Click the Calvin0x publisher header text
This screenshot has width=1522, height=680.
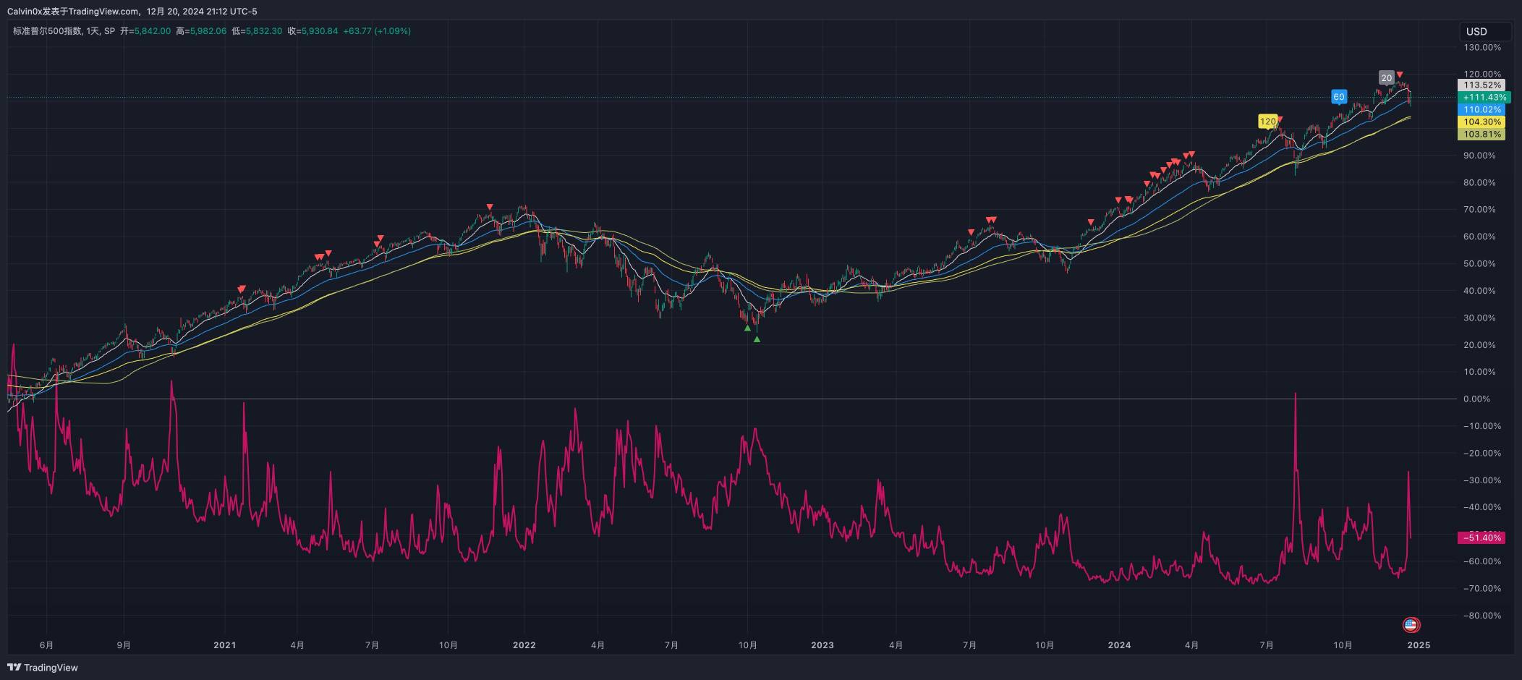coord(132,11)
